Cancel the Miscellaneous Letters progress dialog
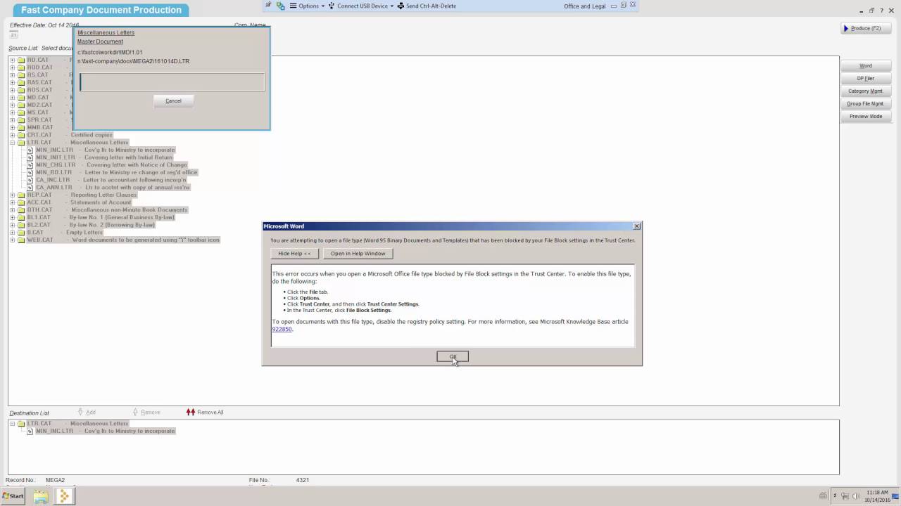This screenshot has height=506, width=901. click(173, 101)
